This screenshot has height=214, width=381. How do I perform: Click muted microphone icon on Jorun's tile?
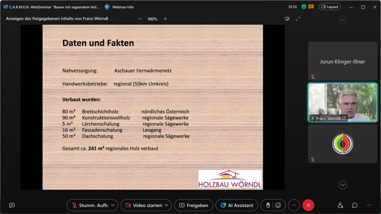[313, 77]
